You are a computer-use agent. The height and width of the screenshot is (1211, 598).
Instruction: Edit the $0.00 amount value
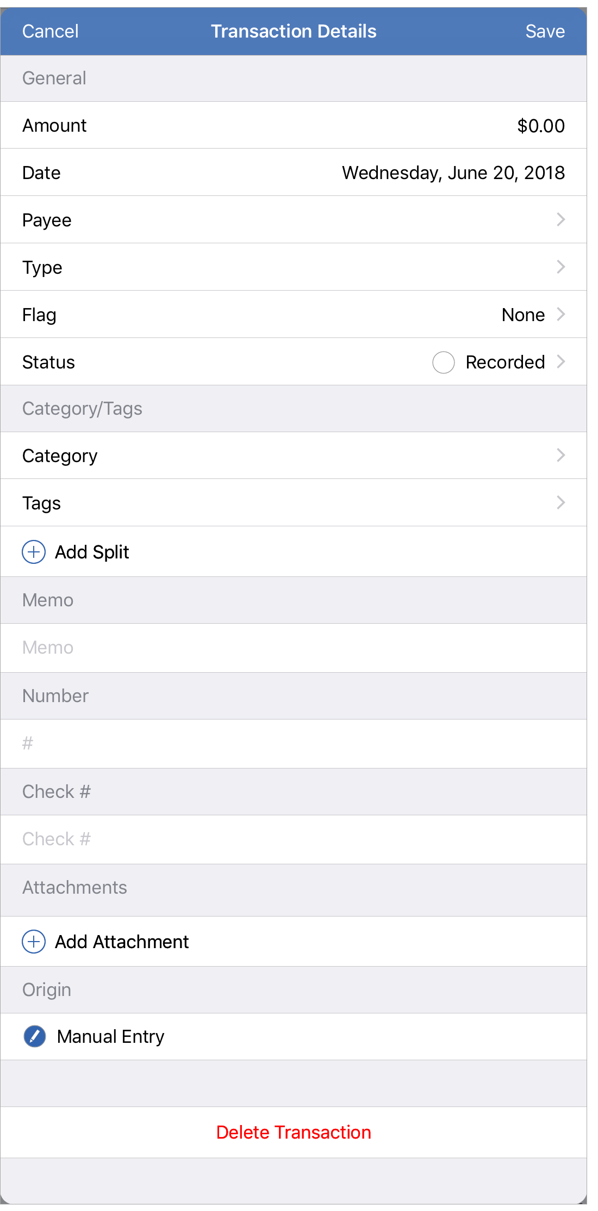click(540, 126)
